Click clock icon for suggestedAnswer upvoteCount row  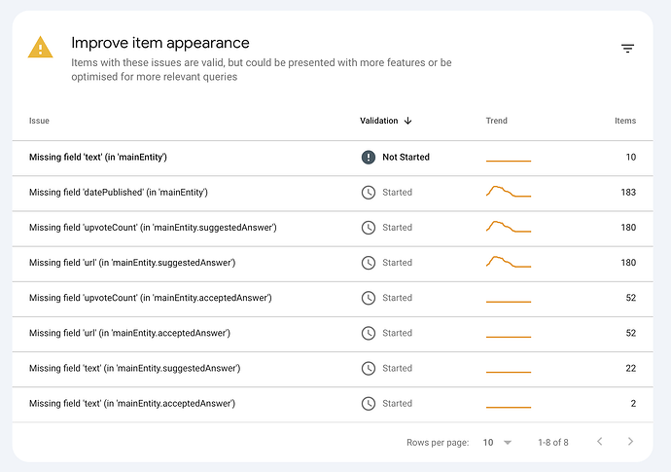click(368, 228)
